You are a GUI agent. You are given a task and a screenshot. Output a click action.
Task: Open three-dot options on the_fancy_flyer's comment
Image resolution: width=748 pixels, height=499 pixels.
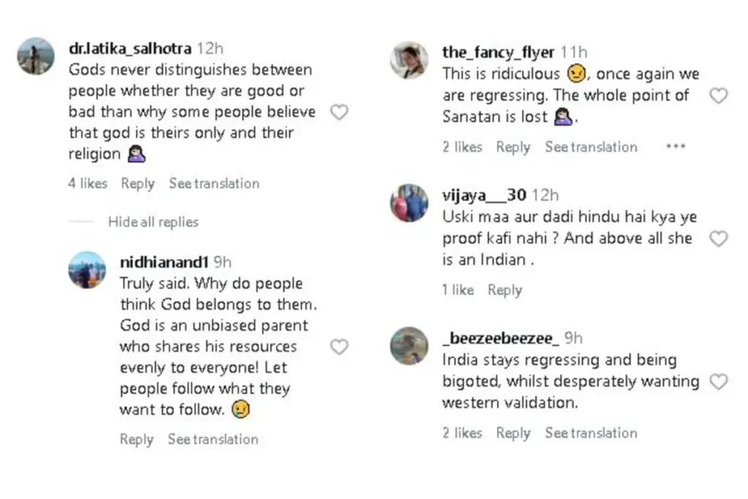676,147
